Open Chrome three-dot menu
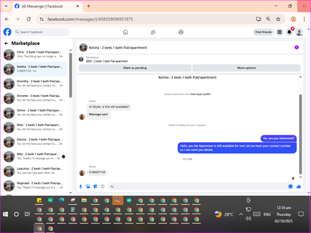The height and width of the screenshot is (233, 311). pyautogui.click(x=304, y=19)
